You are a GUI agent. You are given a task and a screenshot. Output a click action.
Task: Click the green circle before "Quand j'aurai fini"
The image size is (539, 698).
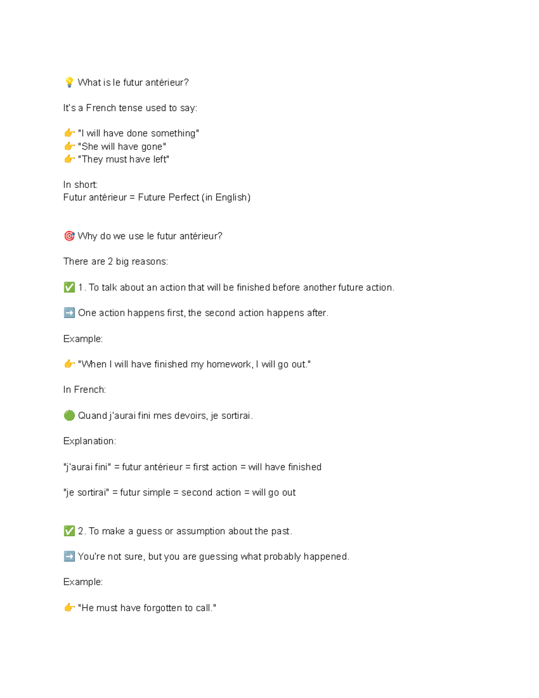(69, 415)
